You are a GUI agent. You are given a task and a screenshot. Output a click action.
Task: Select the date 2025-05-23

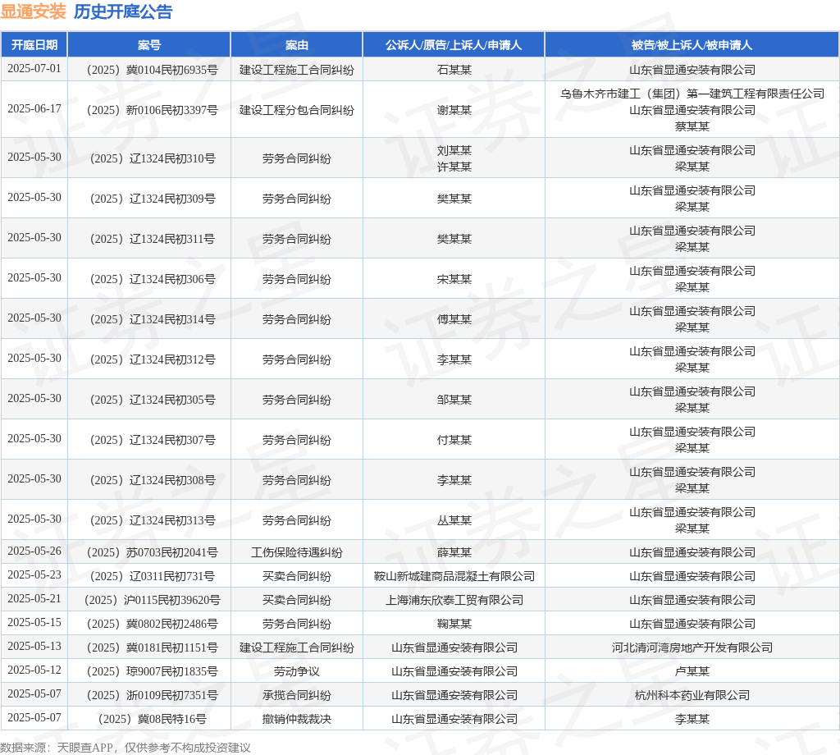[34, 575]
